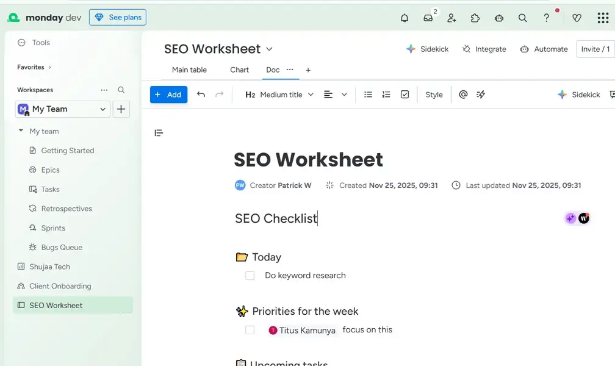Invite team members via the person-plus icon
This screenshot has height=366, width=615.
tap(451, 18)
